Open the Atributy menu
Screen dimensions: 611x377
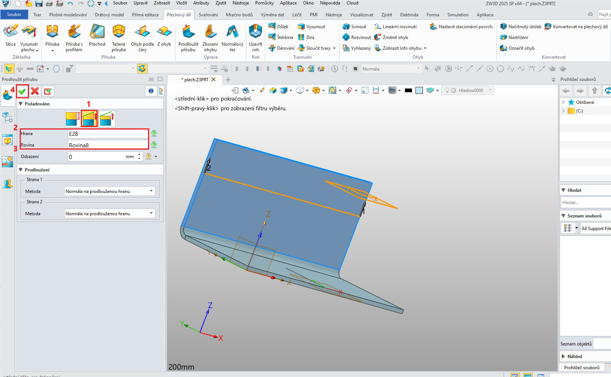coord(201,3)
